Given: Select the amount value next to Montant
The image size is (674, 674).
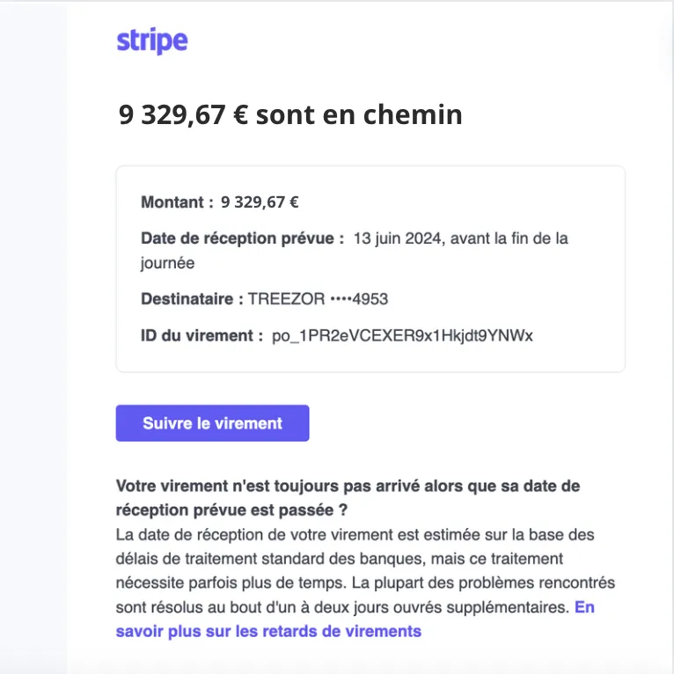Looking at the screenshot, I should click(x=260, y=202).
